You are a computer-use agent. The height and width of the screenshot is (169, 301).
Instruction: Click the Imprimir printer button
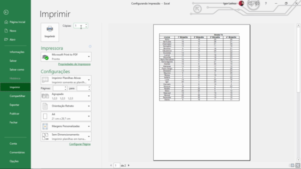50,32
